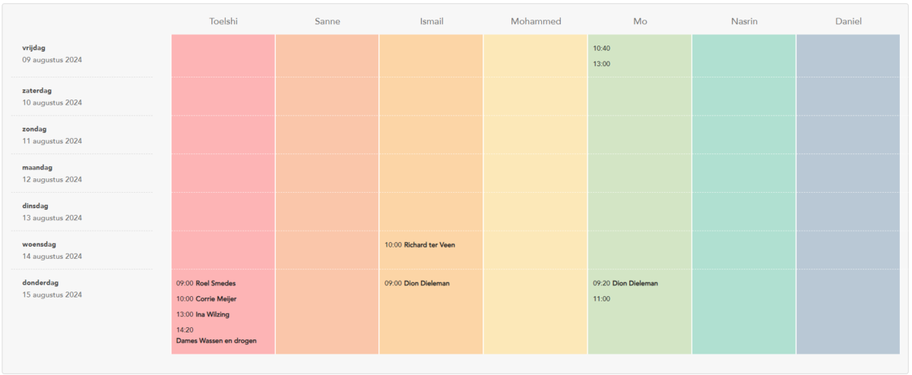The width and height of the screenshot is (912, 375).
Task: Open Richard ter Veen's Wednesday appointment
Action: 420,245
